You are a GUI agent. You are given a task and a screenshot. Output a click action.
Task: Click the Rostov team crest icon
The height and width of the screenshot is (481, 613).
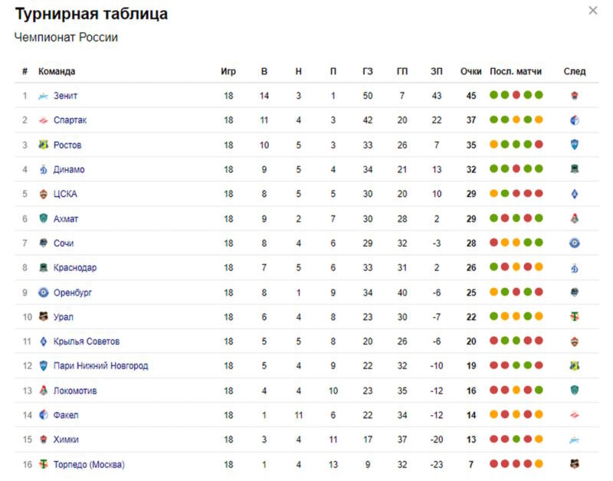pyautogui.click(x=43, y=145)
